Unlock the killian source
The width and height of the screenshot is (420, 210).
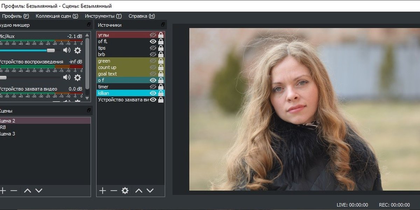coord(161,93)
